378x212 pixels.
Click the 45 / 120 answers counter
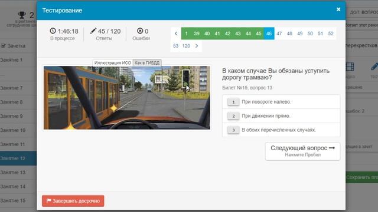click(x=109, y=31)
